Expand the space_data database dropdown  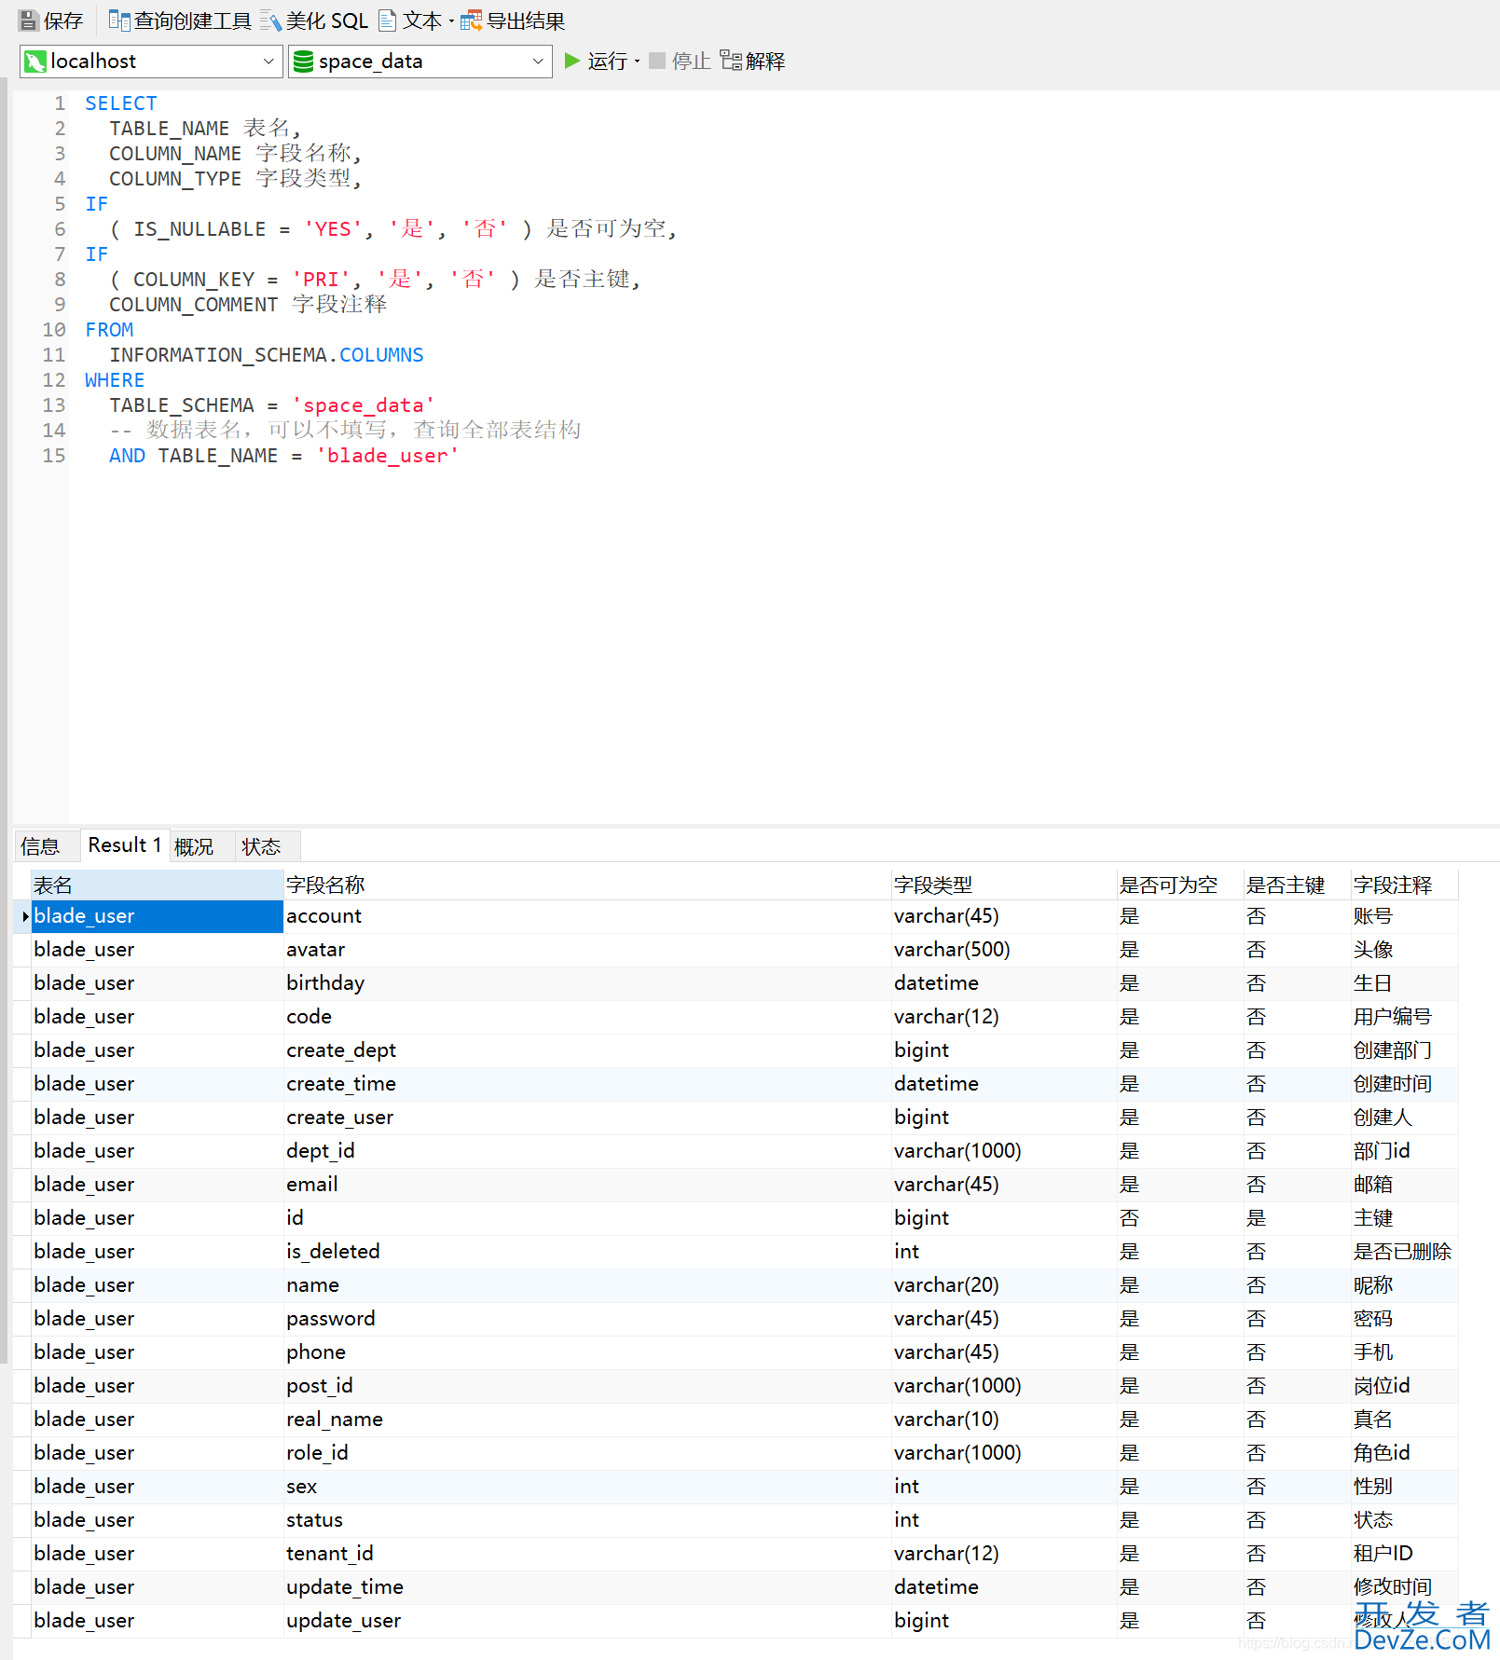[x=538, y=62]
